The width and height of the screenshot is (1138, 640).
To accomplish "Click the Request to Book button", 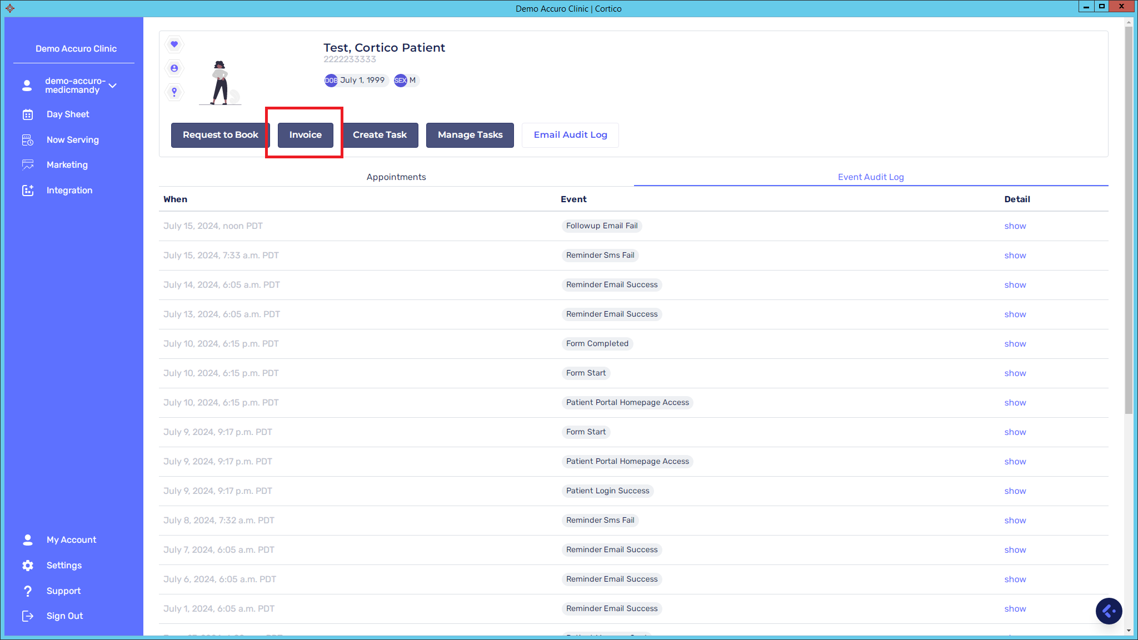I will point(220,135).
